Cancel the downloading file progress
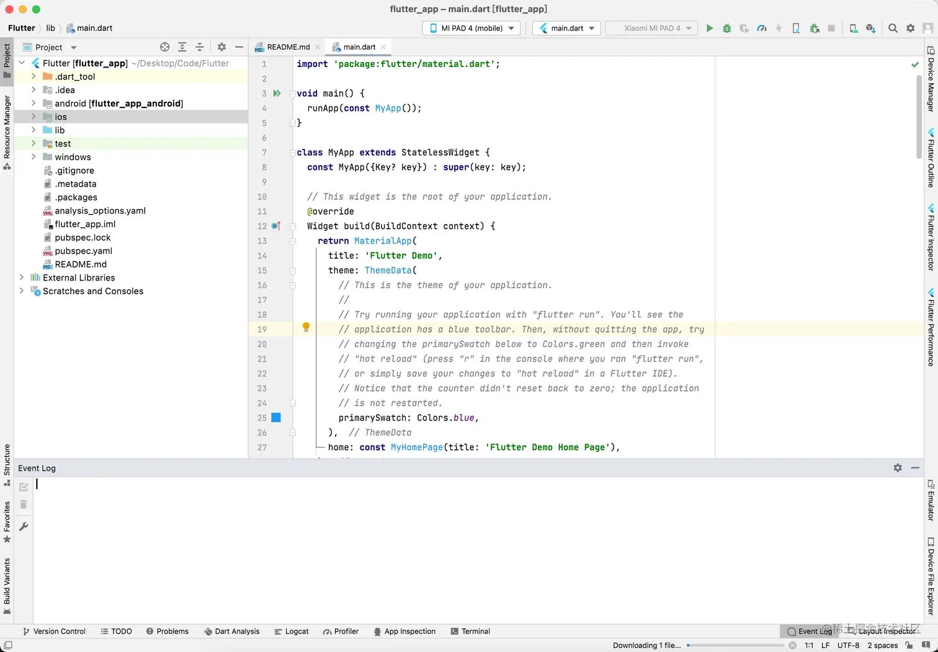 [x=792, y=645]
